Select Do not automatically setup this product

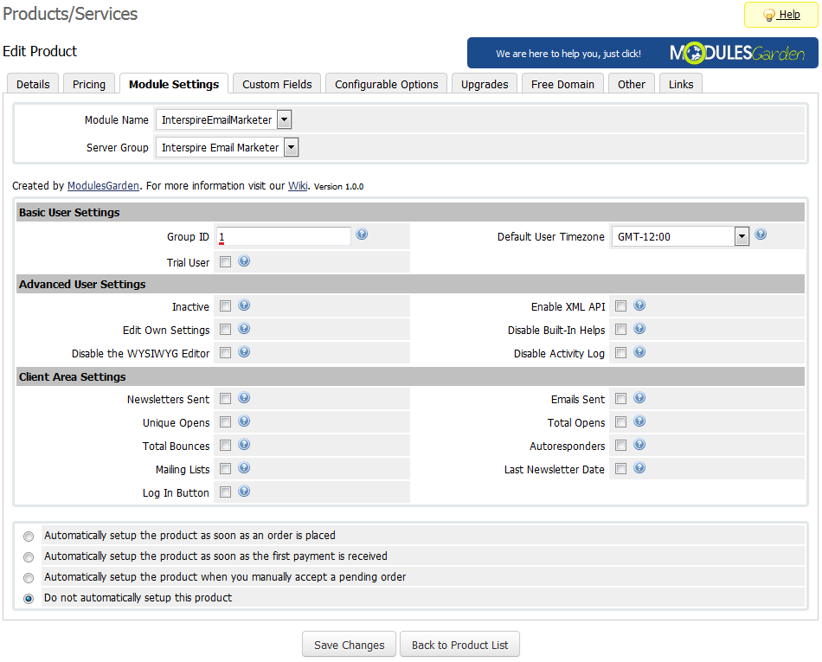click(29, 599)
